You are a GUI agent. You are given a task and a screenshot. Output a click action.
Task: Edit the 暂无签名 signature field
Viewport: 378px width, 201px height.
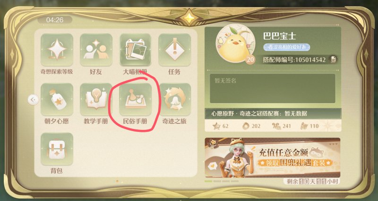coord(273,88)
